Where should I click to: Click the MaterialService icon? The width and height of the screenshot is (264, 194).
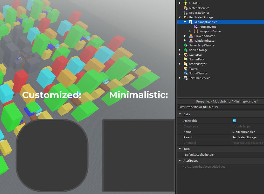[185, 8]
